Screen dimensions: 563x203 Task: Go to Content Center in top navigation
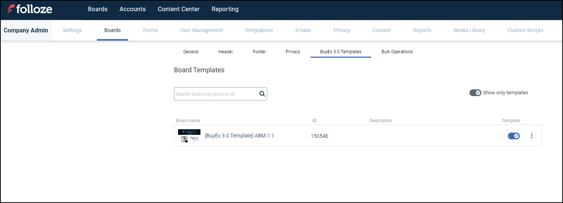point(178,9)
